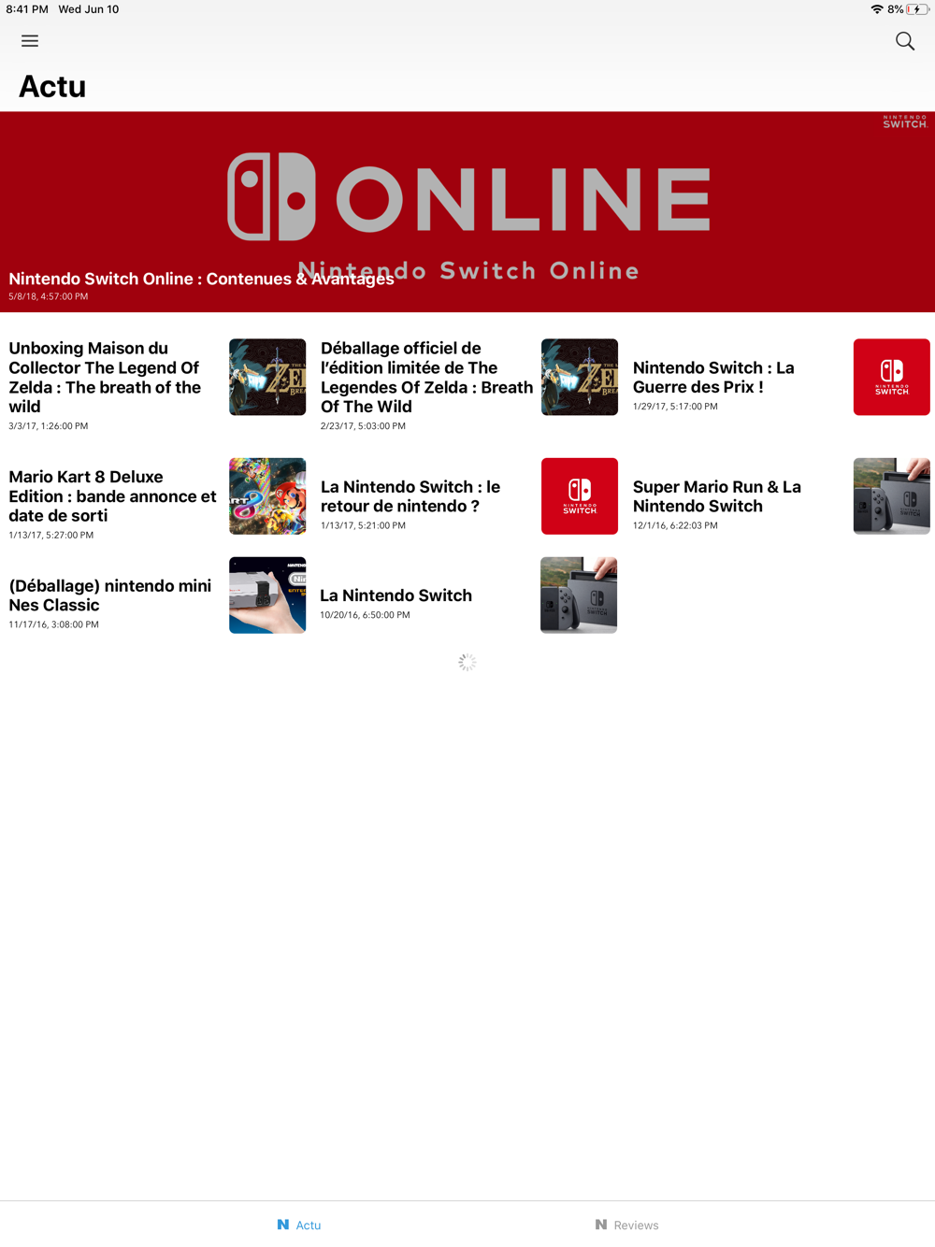Tap the search magnifier icon
Image resolution: width=935 pixels, height=1247 pixels.
click(x=905, y=41)
